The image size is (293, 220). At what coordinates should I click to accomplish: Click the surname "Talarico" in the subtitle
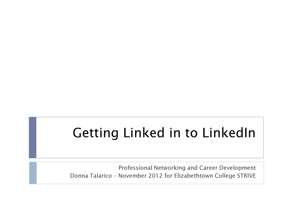click(101, 176)
